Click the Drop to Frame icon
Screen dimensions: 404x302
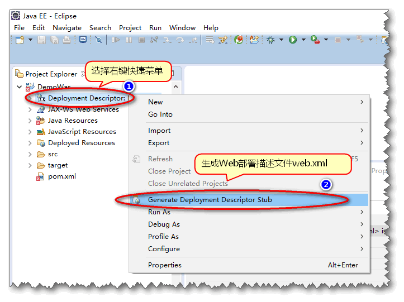[210, 40]
